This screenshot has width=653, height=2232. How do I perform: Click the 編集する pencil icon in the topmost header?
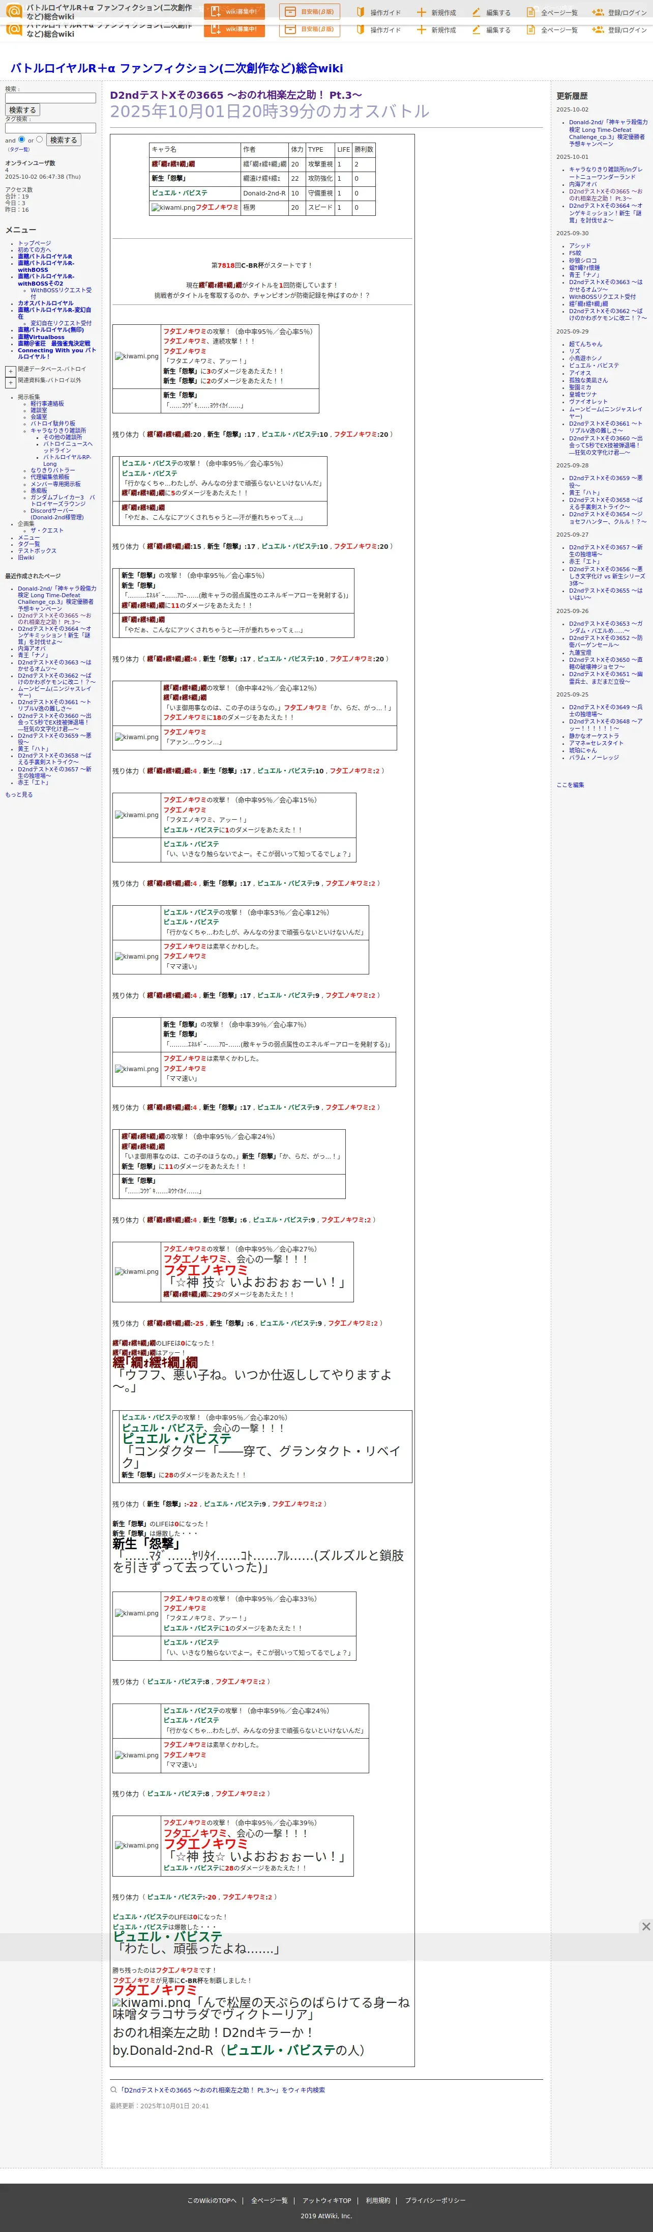[477, 12]
